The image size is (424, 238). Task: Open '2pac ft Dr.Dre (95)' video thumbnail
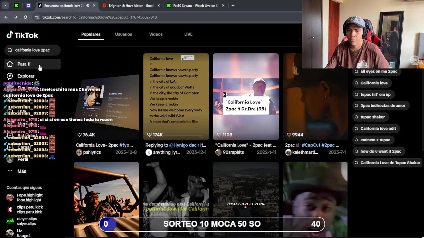pos(246,97)
